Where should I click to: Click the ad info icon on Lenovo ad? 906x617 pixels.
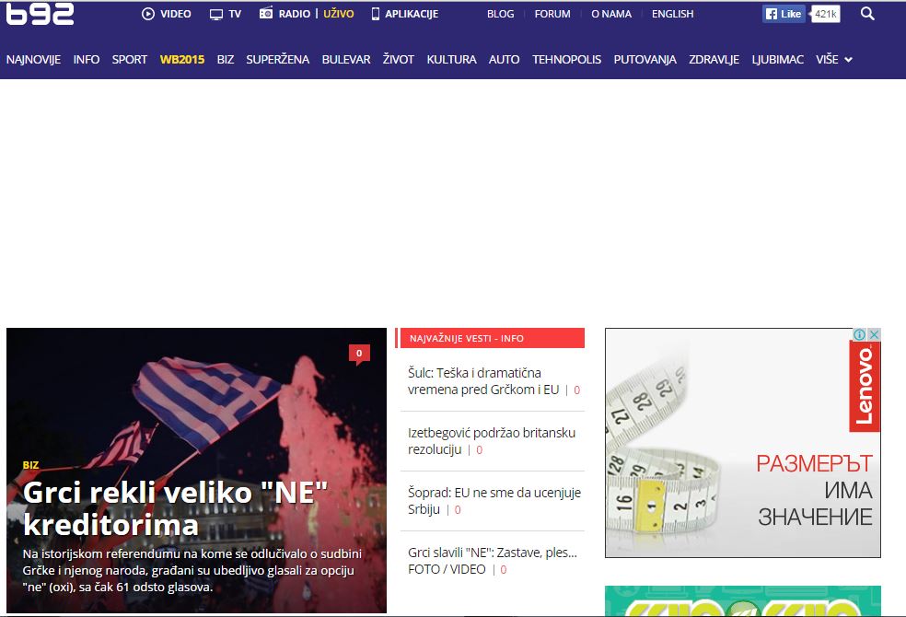click(x=859, y=335)
